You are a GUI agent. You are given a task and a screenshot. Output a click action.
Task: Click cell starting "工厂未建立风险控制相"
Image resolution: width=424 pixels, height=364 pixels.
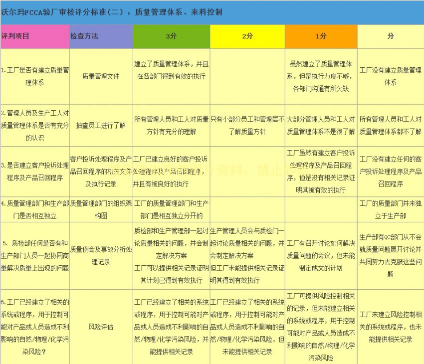[x=391, y=327]
